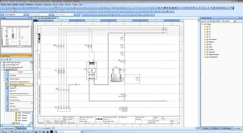Choose Rücksicherung in the context menu
The height and width of the screenshot is (133, 243).
pos(19,100)
